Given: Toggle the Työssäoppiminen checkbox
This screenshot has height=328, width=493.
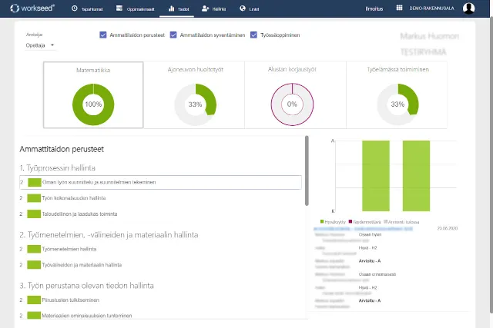Looking at the screenshot, I should [x=254, y=35].
